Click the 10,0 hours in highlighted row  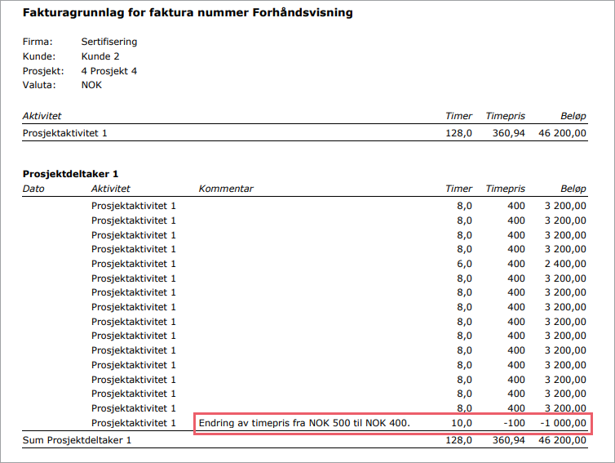tap(462, 423)
